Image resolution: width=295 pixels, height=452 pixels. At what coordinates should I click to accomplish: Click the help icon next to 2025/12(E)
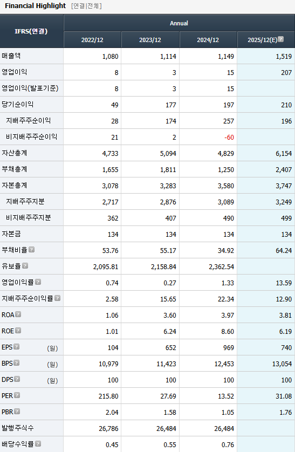click(281, 39)
